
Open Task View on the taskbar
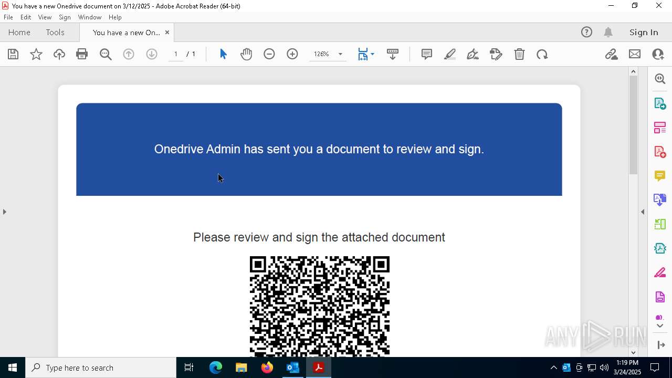189,367
